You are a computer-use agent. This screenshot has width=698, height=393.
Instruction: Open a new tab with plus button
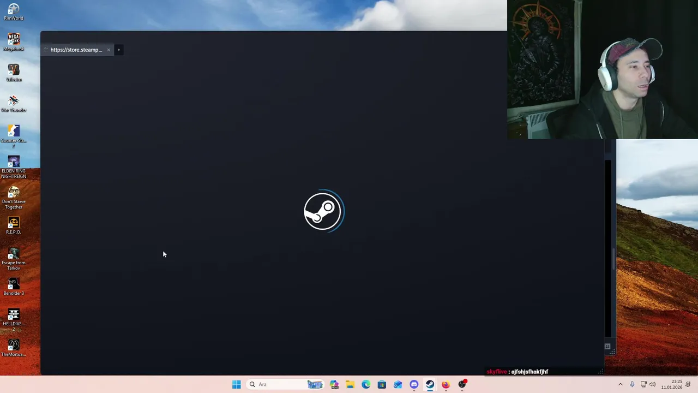(x=118, y=50)
